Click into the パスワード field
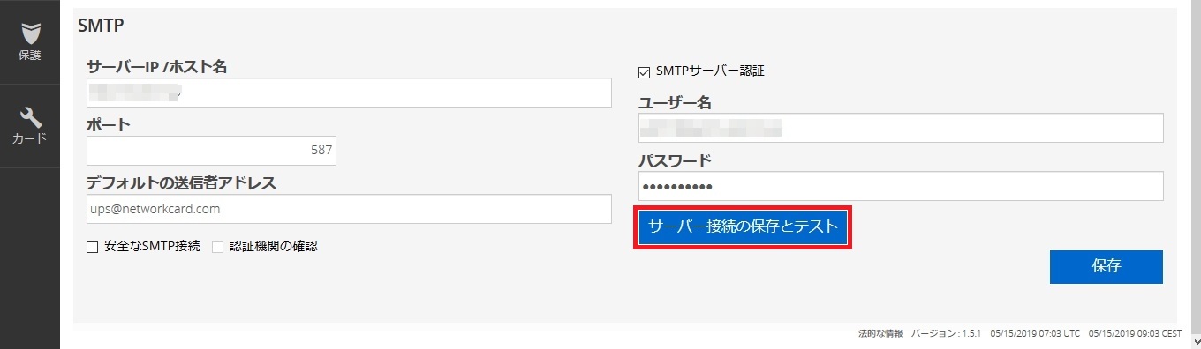This screenshot has height=349, width=1201. click(901, 186)
